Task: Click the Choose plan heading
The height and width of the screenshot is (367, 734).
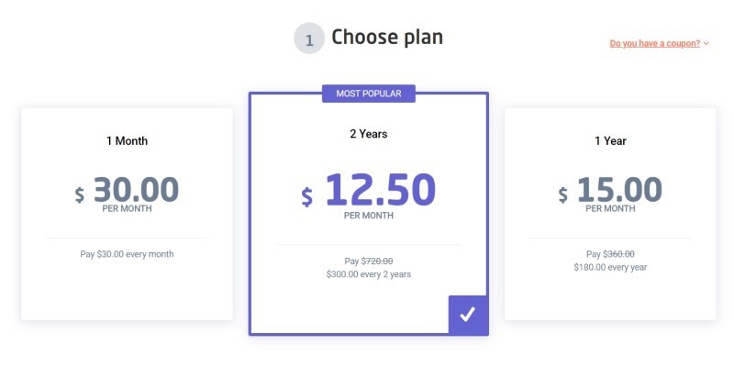Action: coord(386,38)
